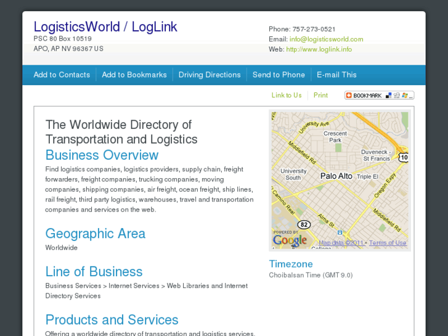Viewport: 448px width, 336px height.
Task: Click the address line PSC 80 Box 10519
Action: pyautogui.click(x=63, y=39)
